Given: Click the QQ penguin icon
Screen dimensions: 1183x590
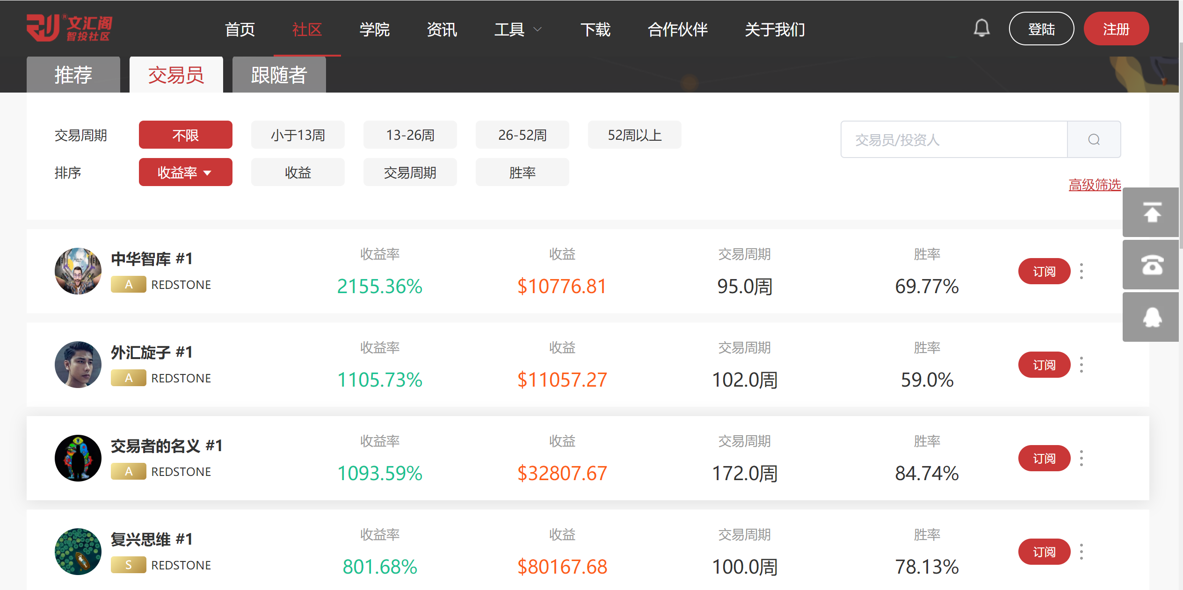Looking at the screenshot, I should point(1152,317).
